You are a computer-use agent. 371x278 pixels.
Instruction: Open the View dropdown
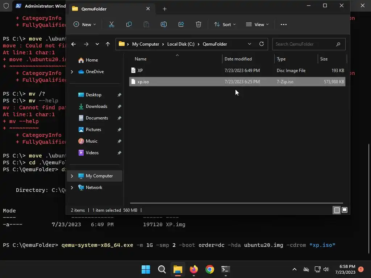258,24
